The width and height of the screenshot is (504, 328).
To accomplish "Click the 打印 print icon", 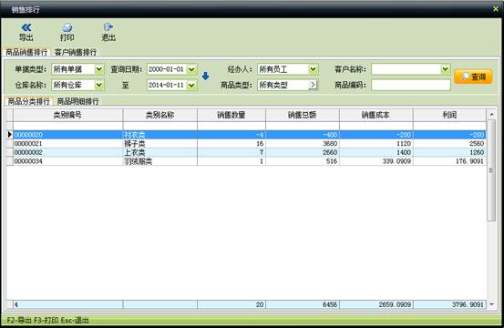I will (x=67, y=27).
